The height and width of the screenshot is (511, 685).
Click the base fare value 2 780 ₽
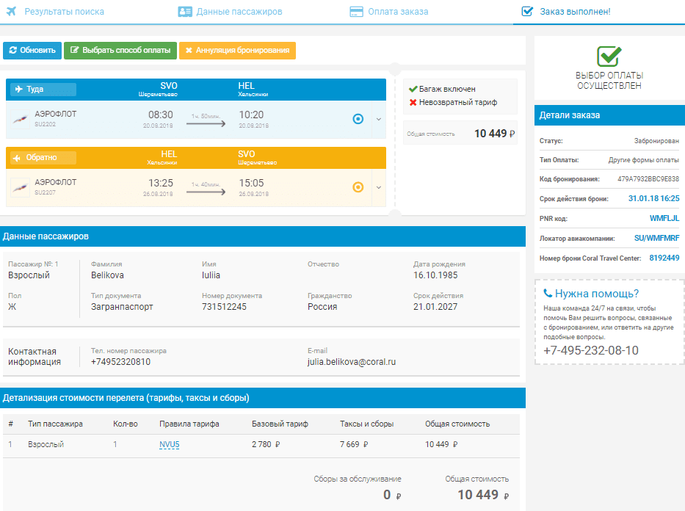(266, 444)
